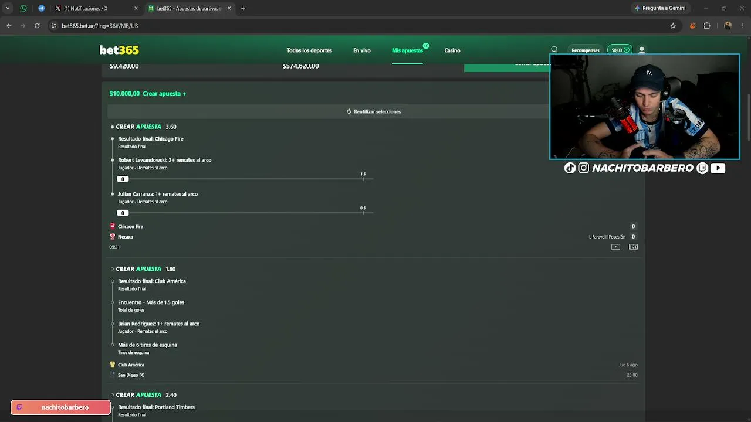751x422 pixels.
Task: Click the Recompensas button
Action: (x=586, y=50)
